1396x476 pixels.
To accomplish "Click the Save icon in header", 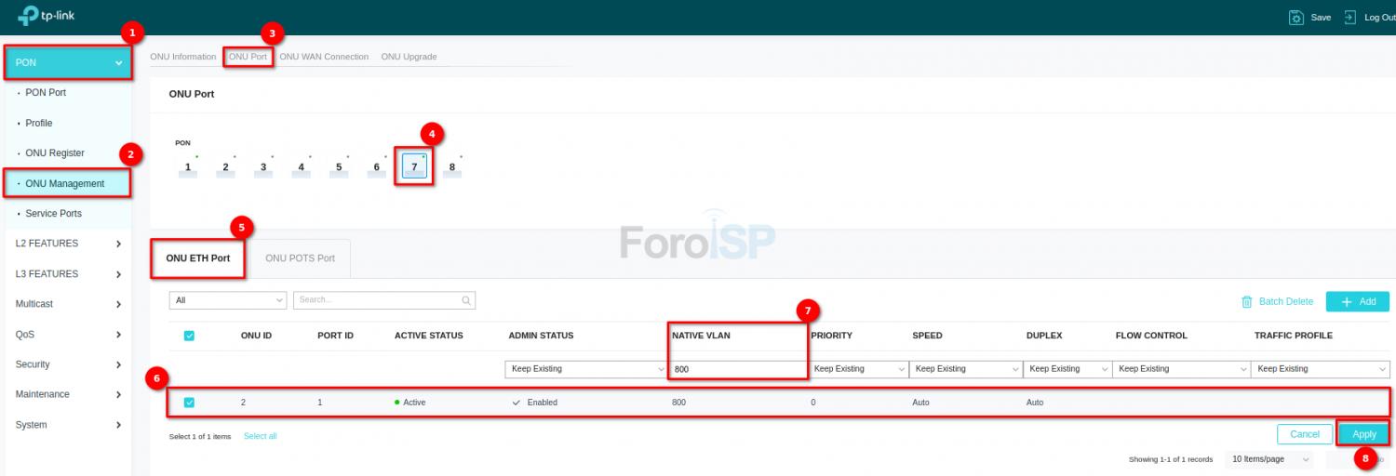I will [1295, 18].
